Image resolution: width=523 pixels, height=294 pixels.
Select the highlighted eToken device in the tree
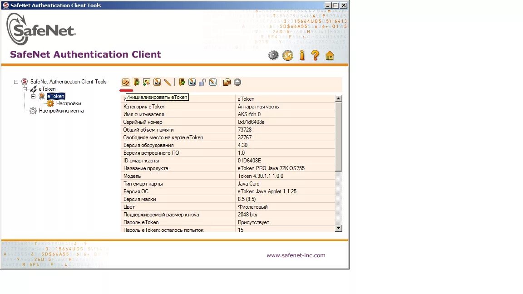point(56,96)
